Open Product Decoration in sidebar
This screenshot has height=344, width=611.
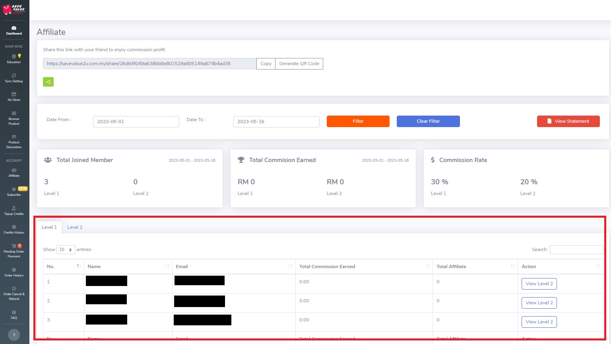click(14, 141)
